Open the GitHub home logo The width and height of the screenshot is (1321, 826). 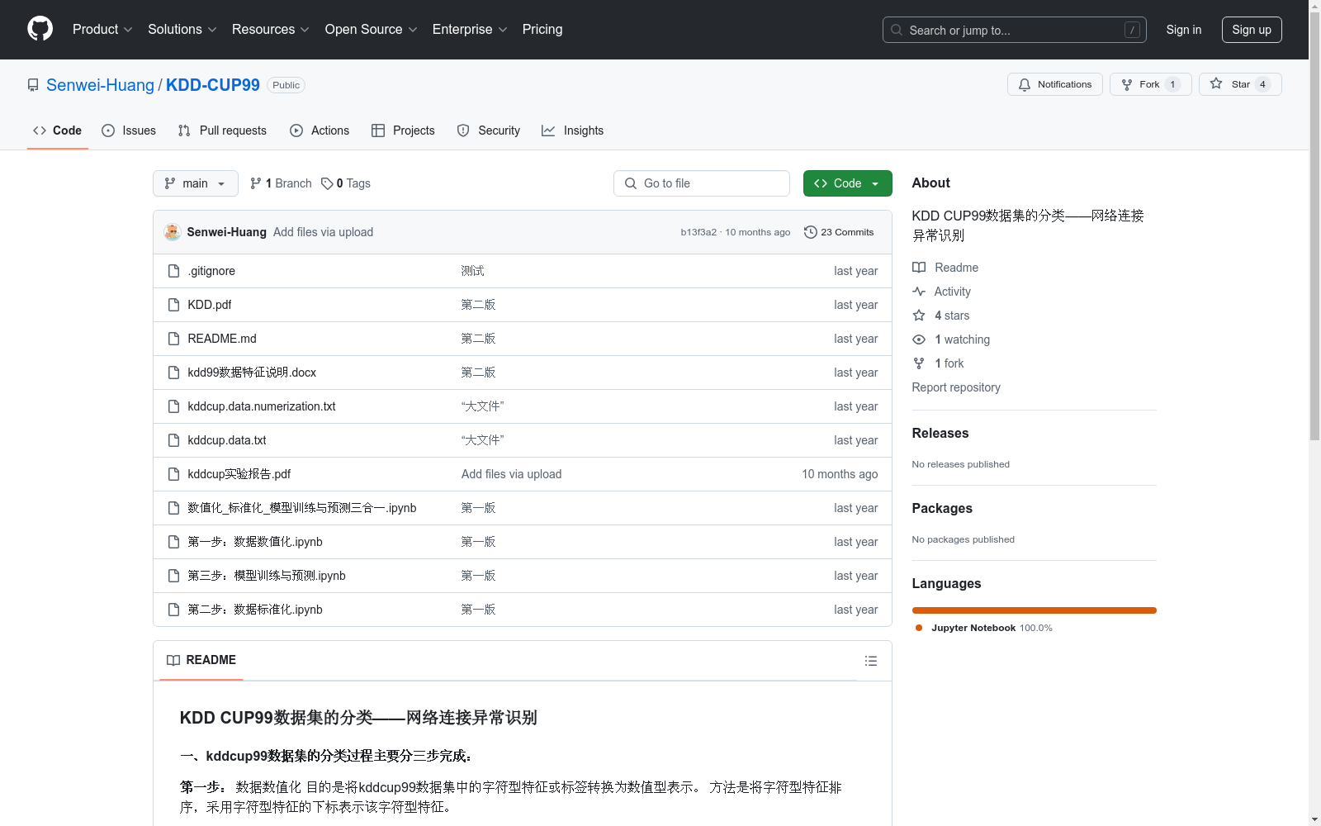click(x=40, y=29)
